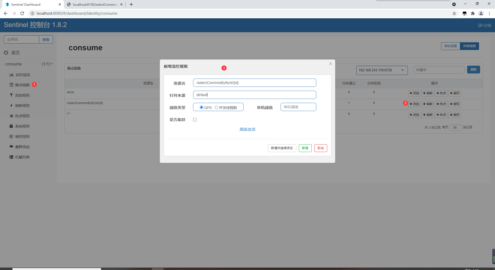Open the Chrome three-dot menu

pos(489,13)
